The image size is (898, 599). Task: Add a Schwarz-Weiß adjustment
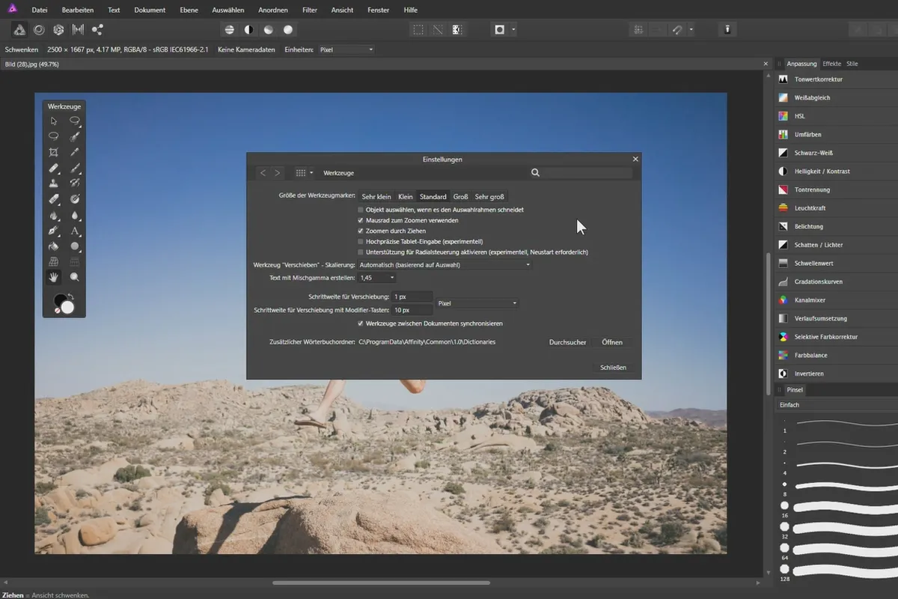(837, 153)
